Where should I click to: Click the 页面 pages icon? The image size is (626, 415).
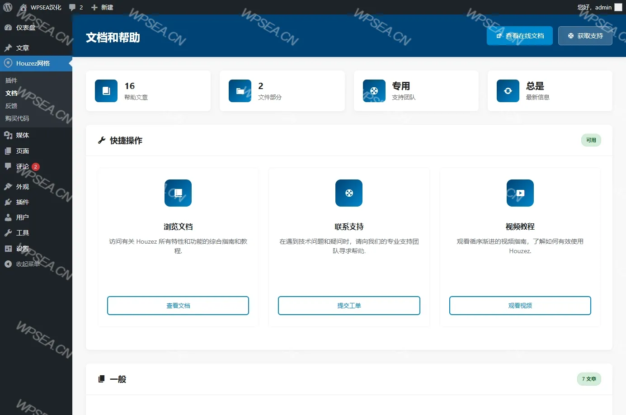[8, 151]
